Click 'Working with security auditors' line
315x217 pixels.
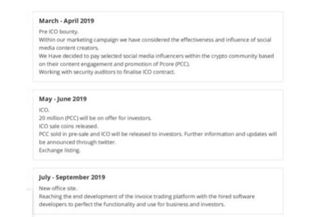(x=107, y=72)
